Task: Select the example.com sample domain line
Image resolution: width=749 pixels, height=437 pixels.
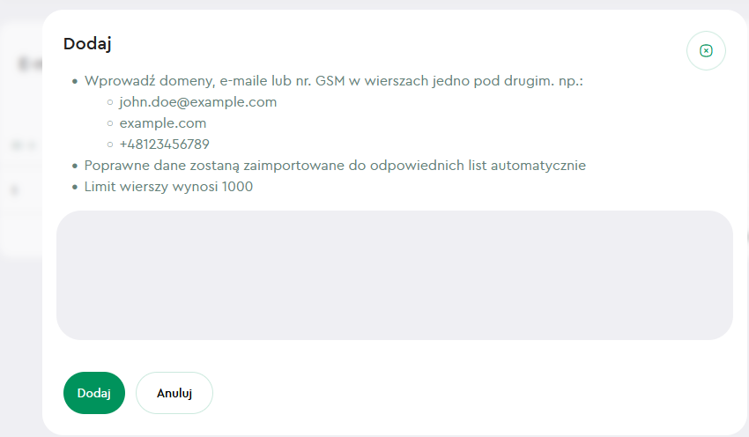Action: click(x=163, y=123)
